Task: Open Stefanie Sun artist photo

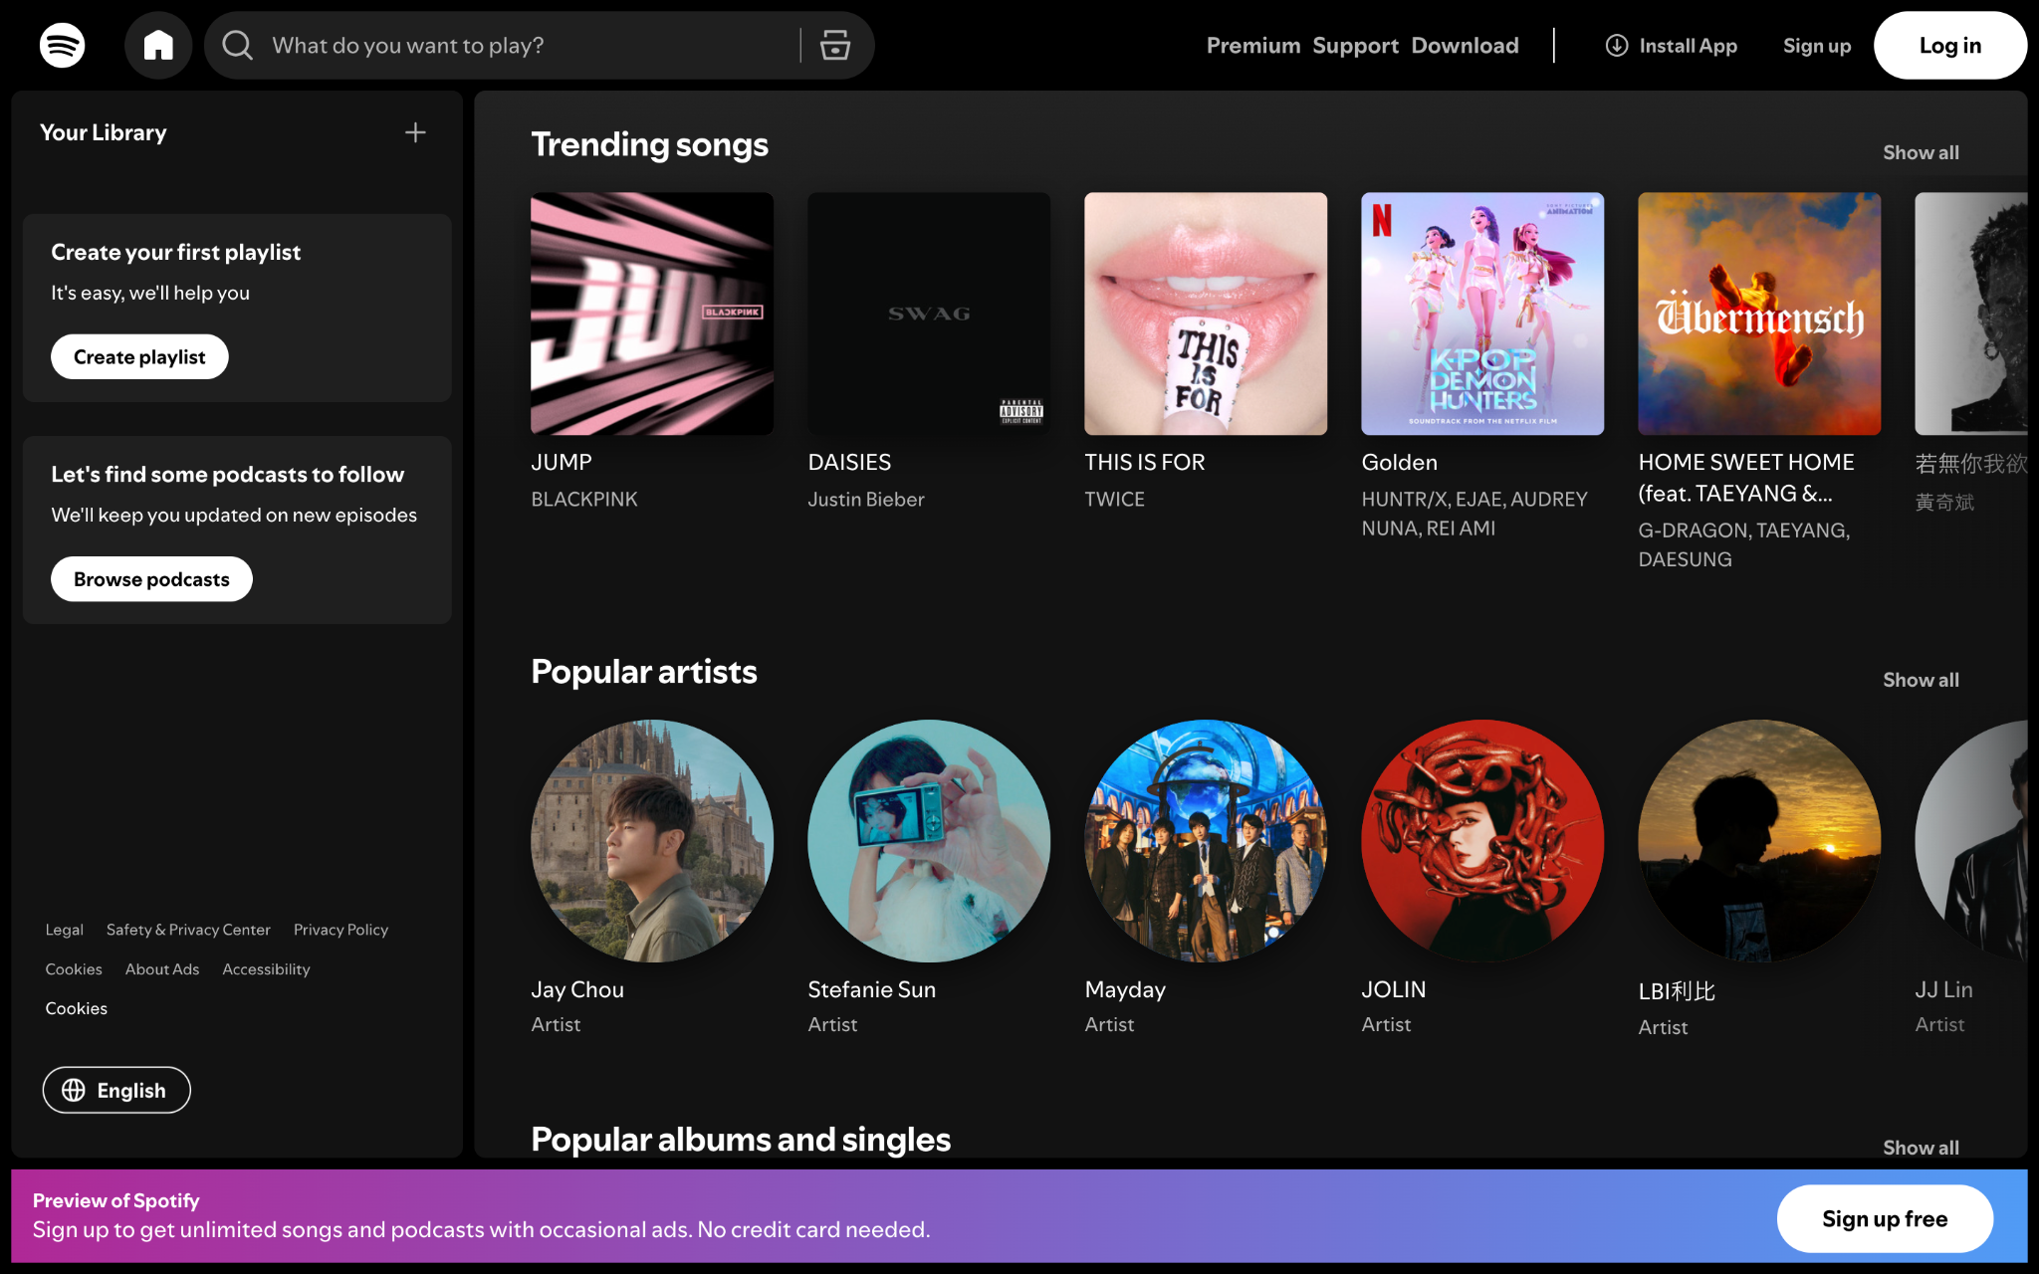Action: [x=929, y=841]
